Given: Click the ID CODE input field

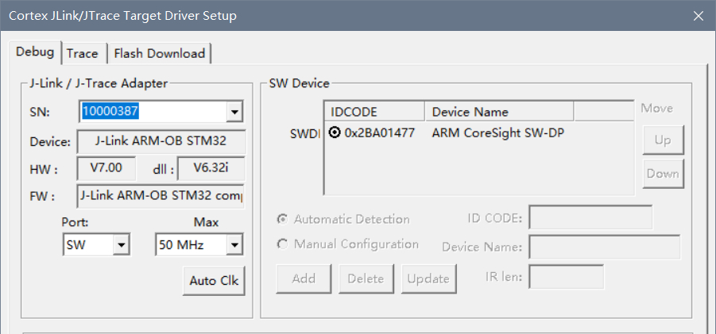Looking at the screenshot, I should click(x=590, y=218).
